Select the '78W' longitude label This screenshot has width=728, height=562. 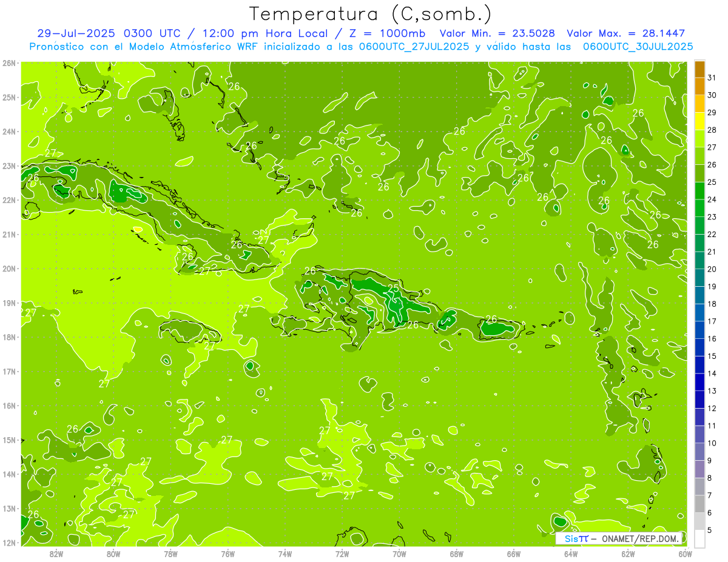170,554
